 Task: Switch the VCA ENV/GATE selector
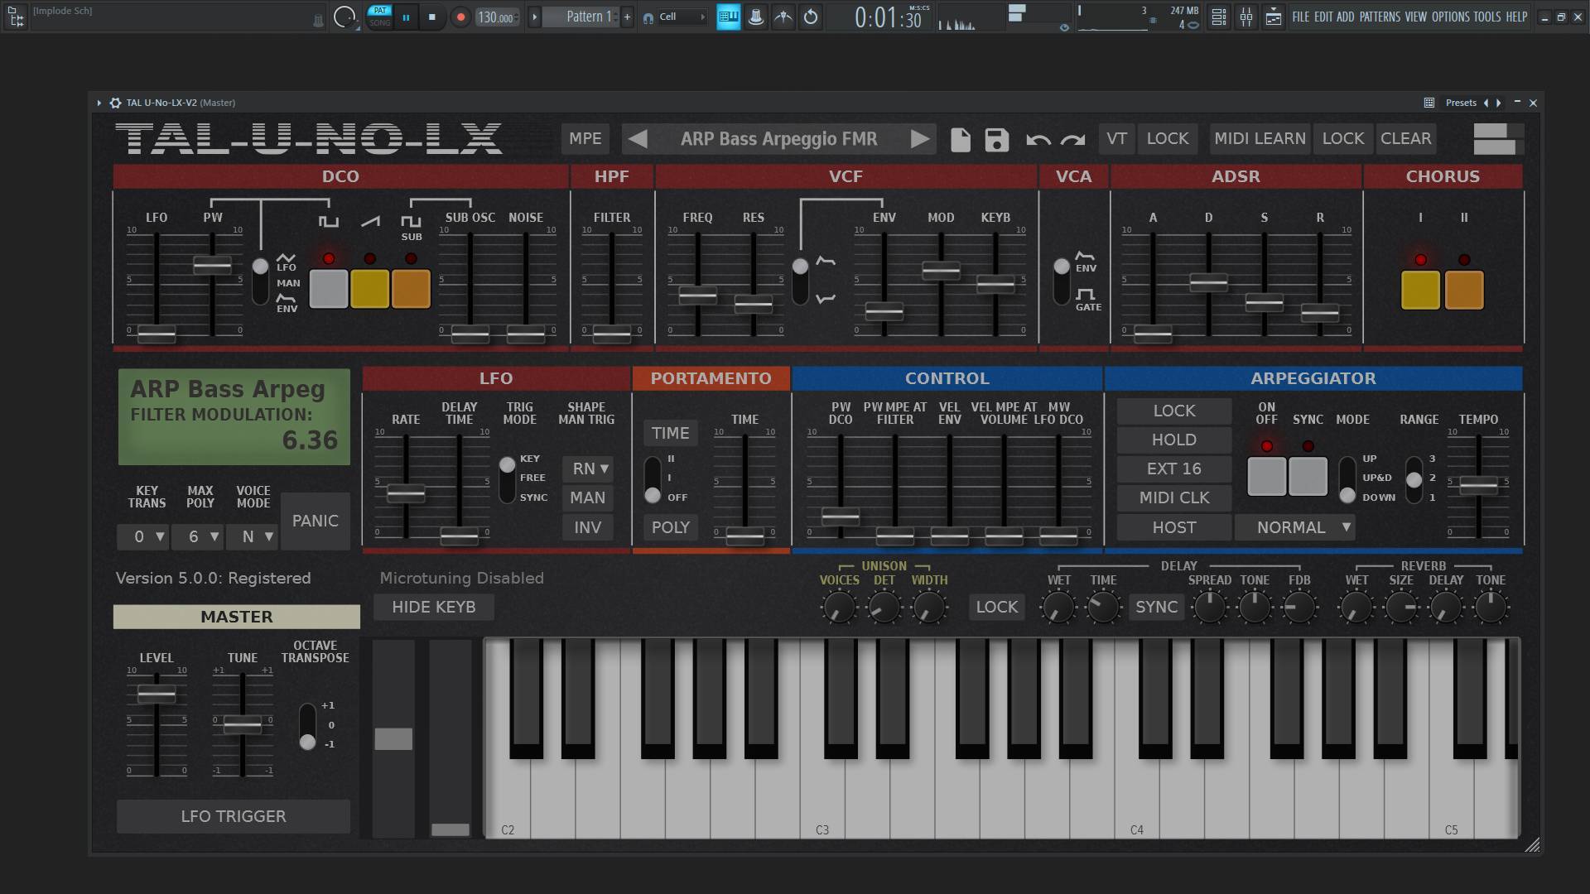pyautogui.click(x=1062, y=281)
